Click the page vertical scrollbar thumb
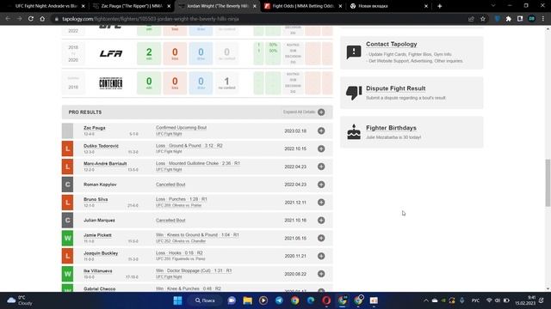Screen dimensions: 551x309 (548, 183)
